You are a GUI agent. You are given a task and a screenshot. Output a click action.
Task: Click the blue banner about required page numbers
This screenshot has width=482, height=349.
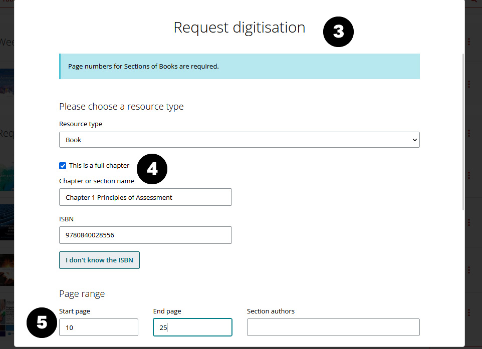coord(239,66)
